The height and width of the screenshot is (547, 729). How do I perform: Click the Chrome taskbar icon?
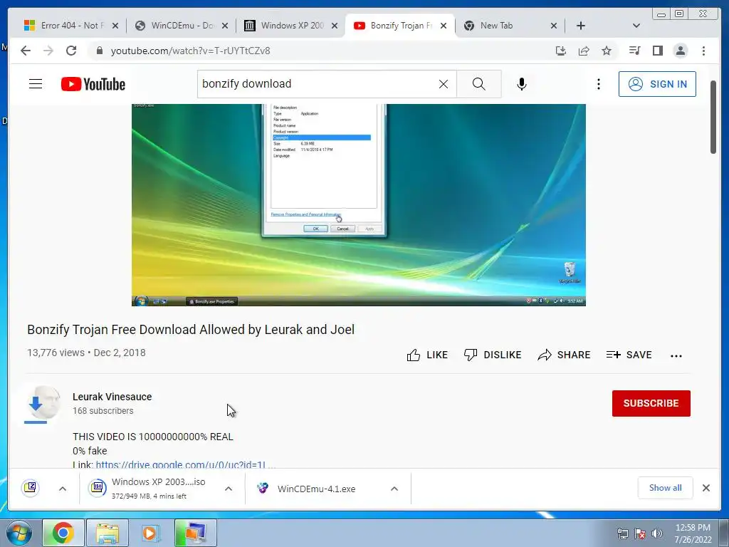[63, 533]
